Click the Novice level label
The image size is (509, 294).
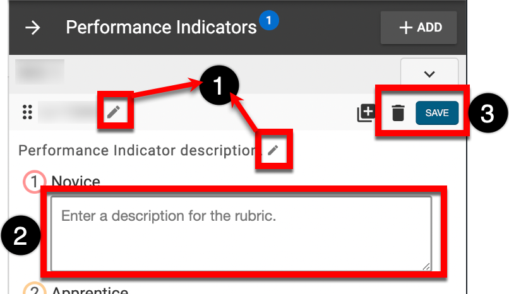[76, 182]
